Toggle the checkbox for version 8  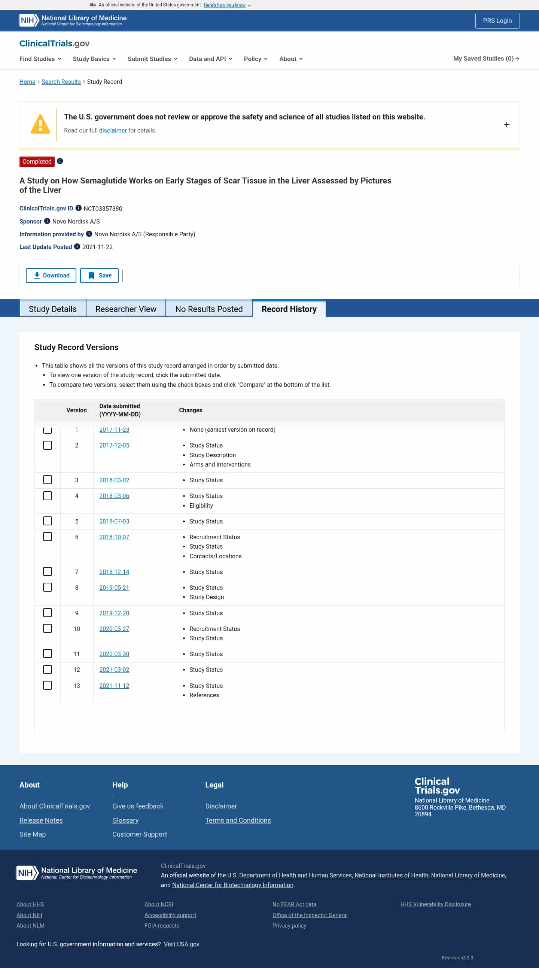point(47,587)
